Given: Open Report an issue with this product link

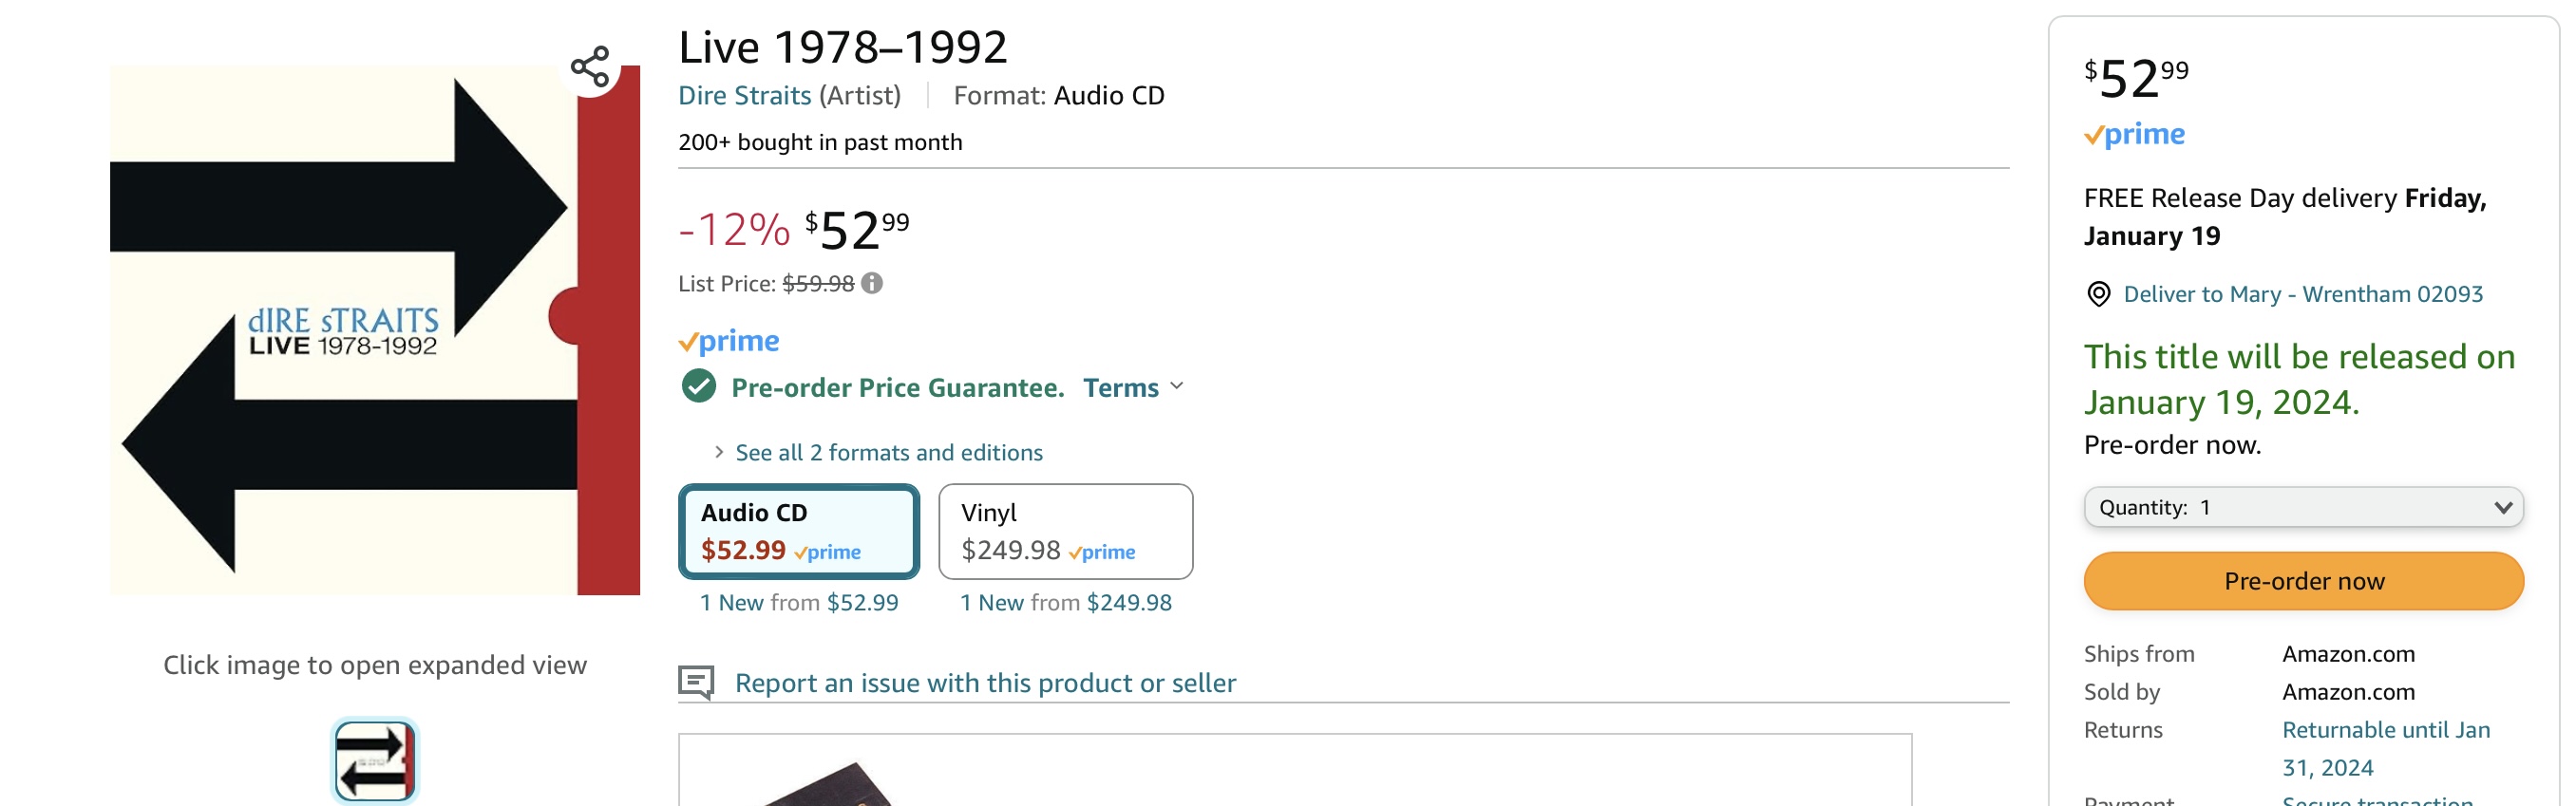Looking at the screenshot, I should [x=985, y=683].
